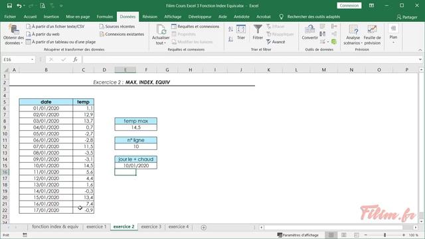Screen dimensions: 425x239
Task: Open the fonction index & equiv sheet tab
Action: coord(55,227)
